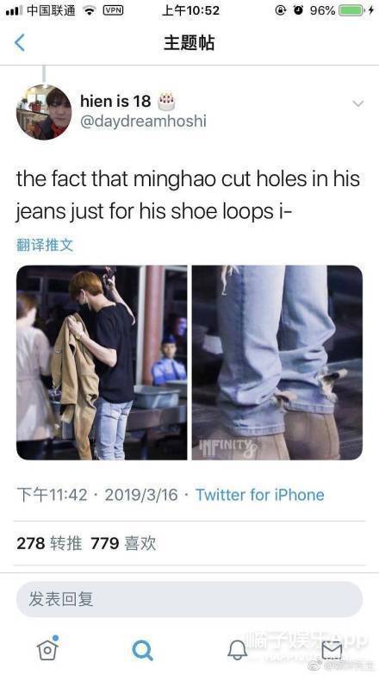
Task: Tap the 主题帖 header title
Action: [x=189, y=43]
